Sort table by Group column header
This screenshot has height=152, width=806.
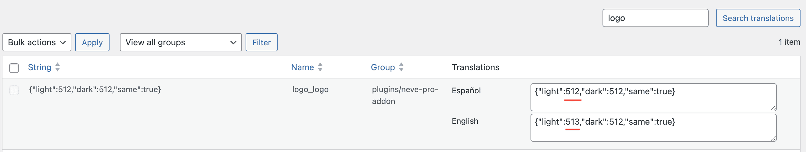pos(383,67)
